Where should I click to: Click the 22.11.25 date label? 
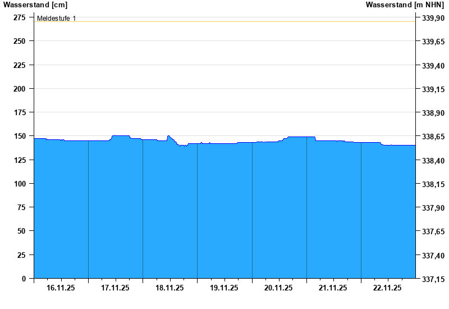pos(388,288)
